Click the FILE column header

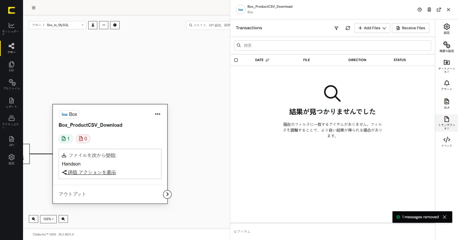[306, 60]
